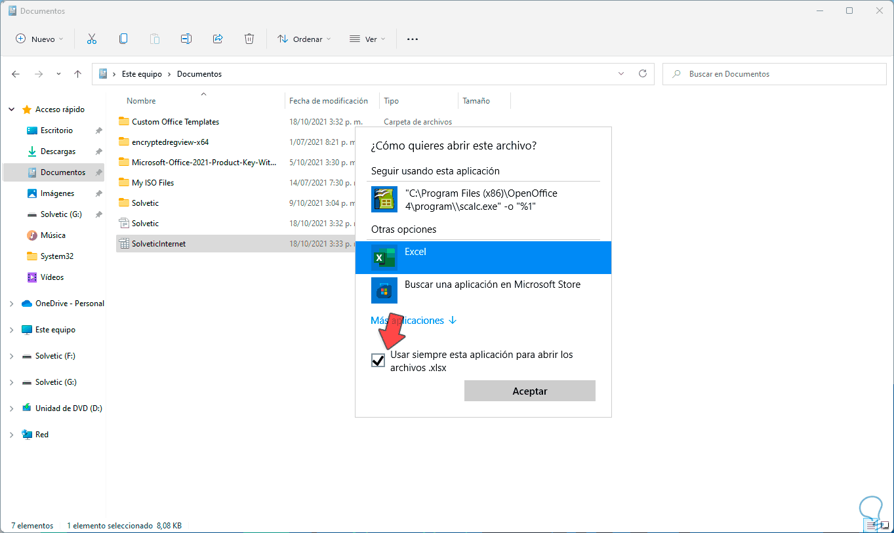
Task: Click the Delete trash icon
Action: (249, 39)
